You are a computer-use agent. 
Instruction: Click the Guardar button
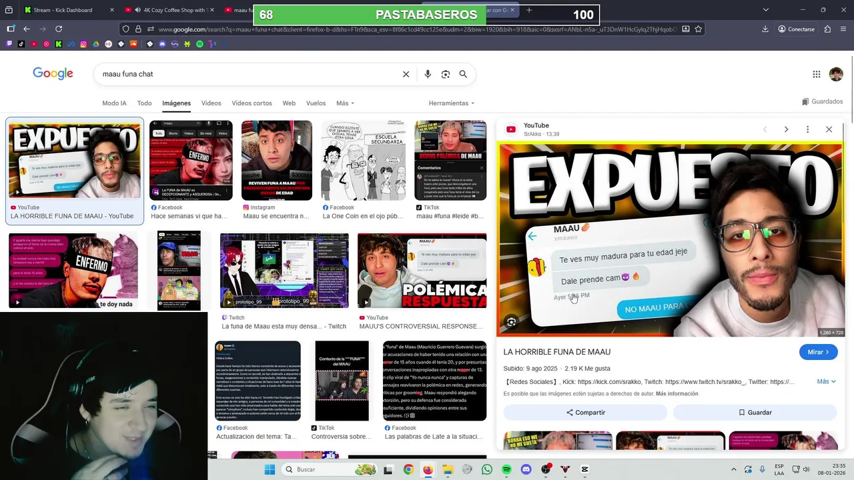coord(755,413)
